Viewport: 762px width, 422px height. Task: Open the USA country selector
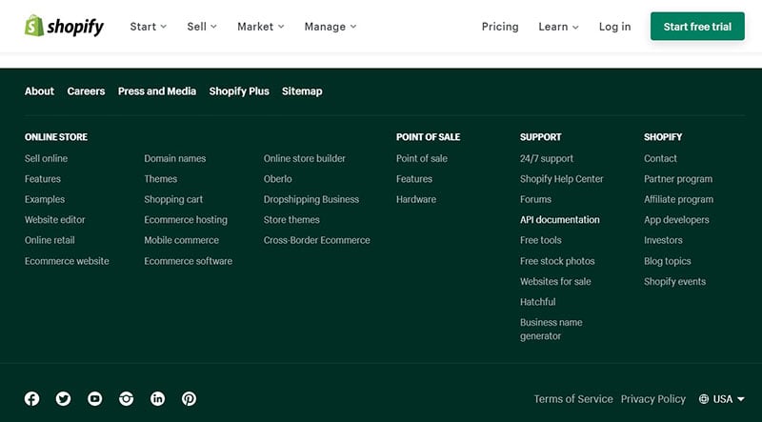coord(722,399)
